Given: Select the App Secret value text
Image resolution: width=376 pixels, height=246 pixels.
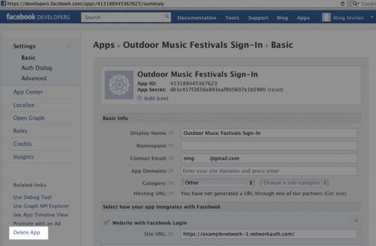Looking at the screenshot, I should [x=218, y=89].
